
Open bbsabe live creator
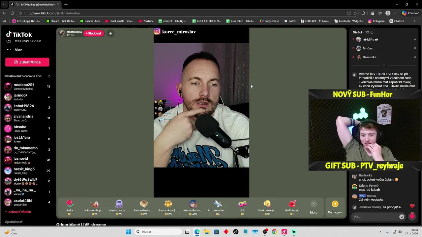pos(27,129)
